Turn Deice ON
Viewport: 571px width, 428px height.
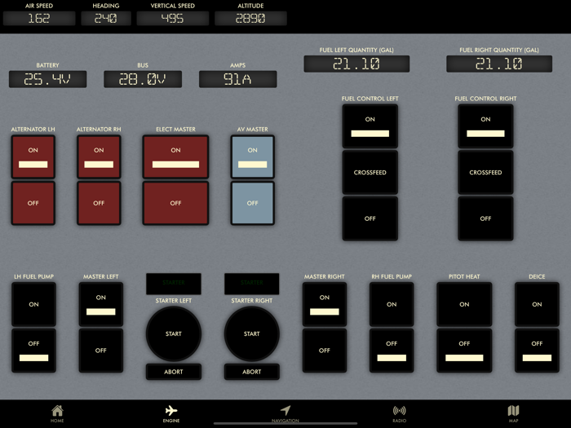click(537, 304)
